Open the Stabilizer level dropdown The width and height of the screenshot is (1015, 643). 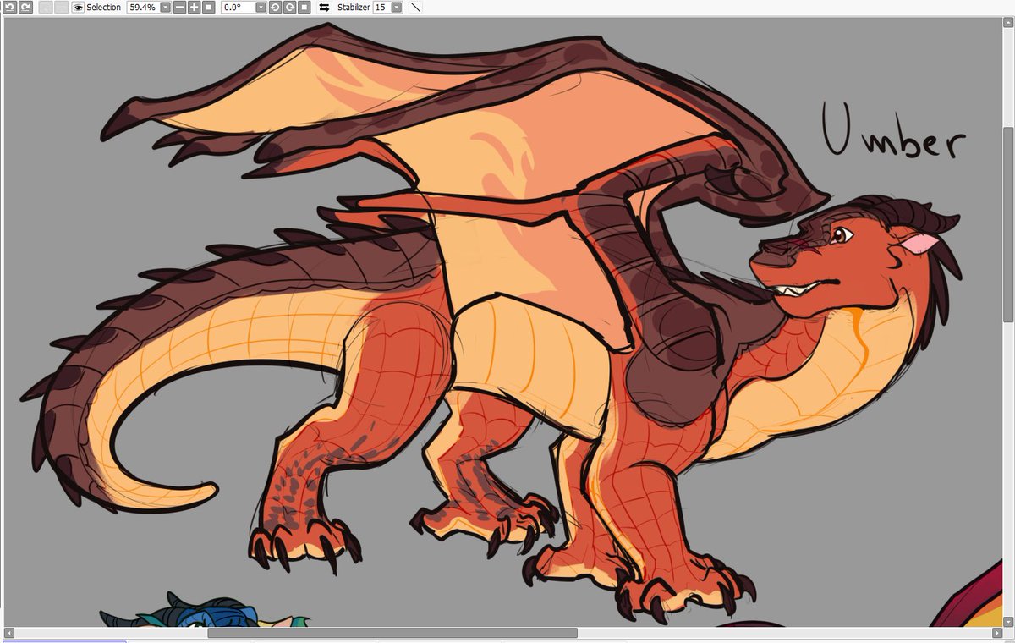[396, 7]
